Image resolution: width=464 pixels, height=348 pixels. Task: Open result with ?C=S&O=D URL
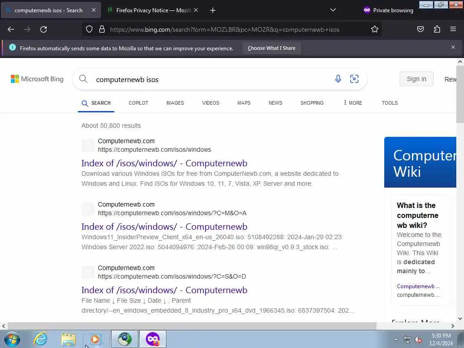[x=164, y=290]
